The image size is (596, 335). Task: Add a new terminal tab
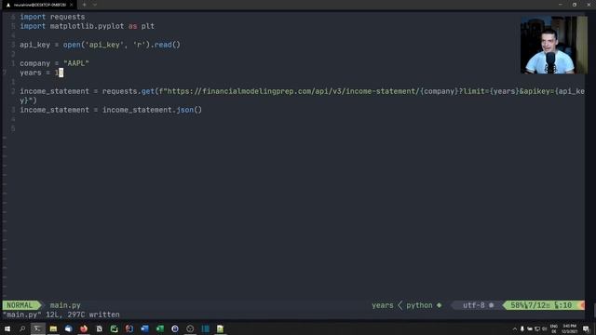(x=84, y=5)
